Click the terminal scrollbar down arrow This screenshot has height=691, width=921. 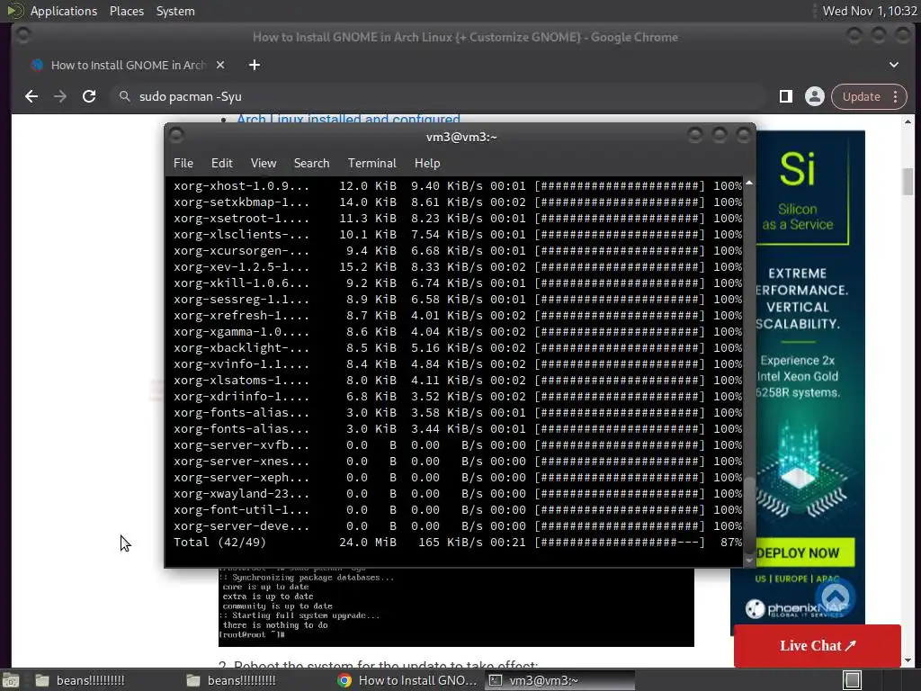tap(749, 561)
